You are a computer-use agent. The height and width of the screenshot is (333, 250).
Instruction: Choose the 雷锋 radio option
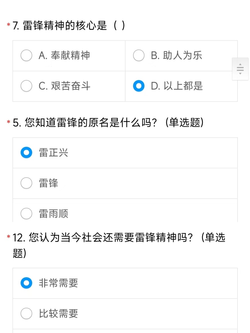[26, 183]
